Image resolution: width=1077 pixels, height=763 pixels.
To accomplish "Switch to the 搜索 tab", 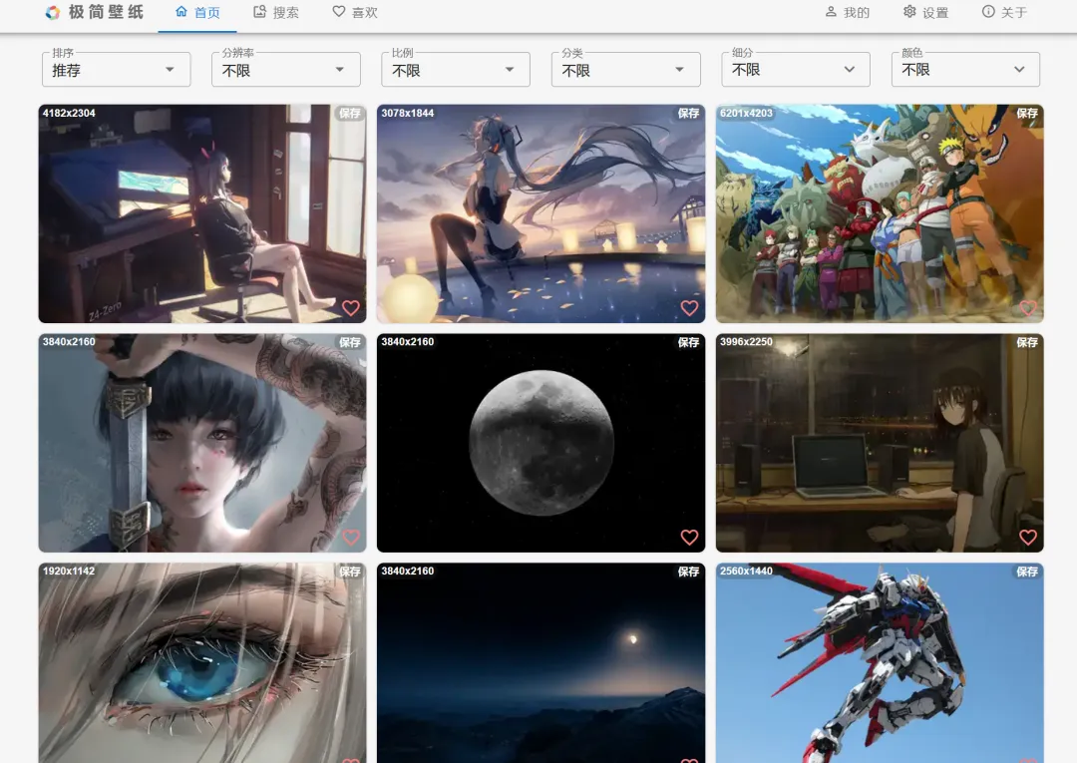I will pos(276,12).
